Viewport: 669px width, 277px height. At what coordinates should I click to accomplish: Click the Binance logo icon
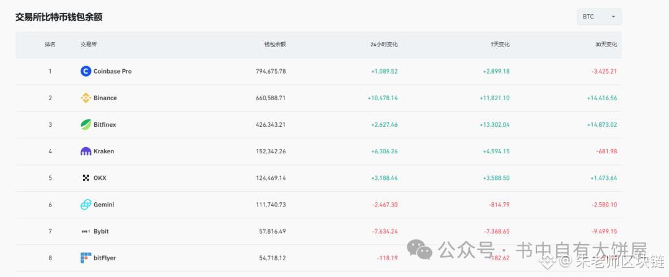pyautogui.click(x=86, y=98)
